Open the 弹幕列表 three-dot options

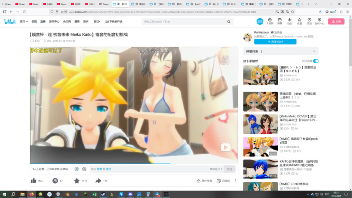pyautogui.click(x=262, y=51)
